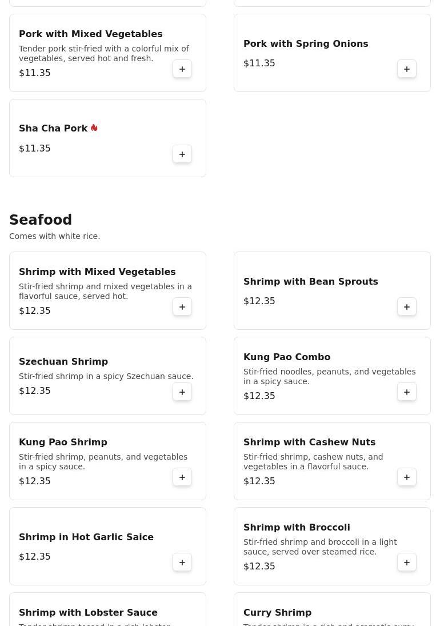Add Shrimp with Mixed Vegetables to cart

(182, 307)
